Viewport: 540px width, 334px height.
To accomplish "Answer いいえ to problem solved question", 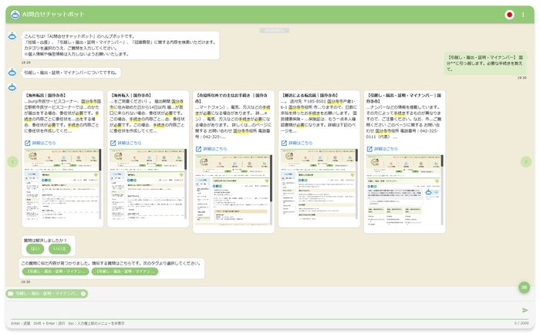I will pyautogui.click(x=59, y=248).
